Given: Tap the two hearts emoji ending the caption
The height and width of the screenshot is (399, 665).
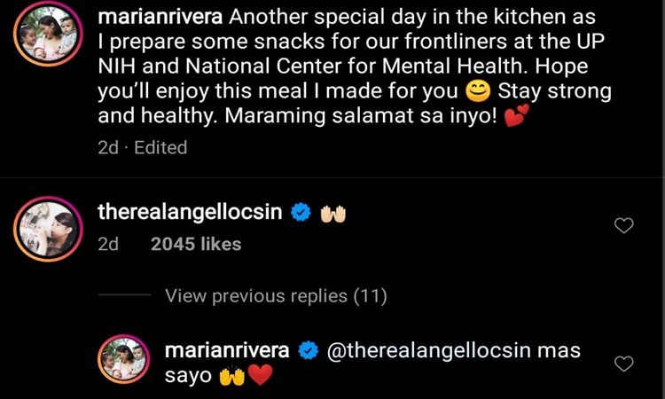Looking at the screenshot, I should 516,116.
